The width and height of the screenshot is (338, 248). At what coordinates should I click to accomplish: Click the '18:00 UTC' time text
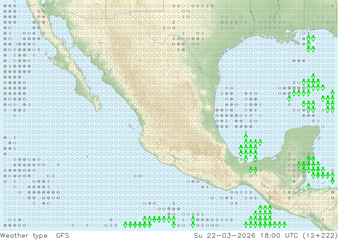[280, 235]
